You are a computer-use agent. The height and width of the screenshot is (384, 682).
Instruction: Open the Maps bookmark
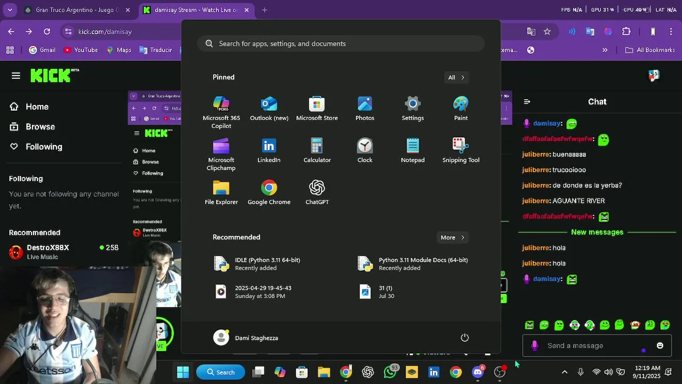click(x=118, y=50)
